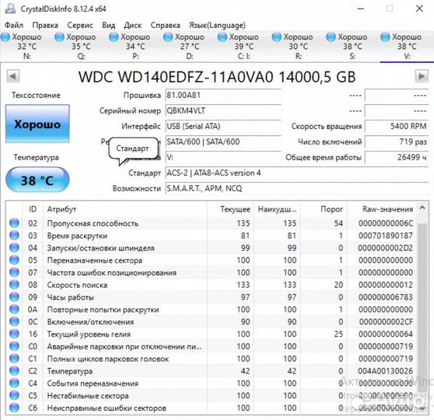The image size is (434, 420).
Task: Click status icon of attribute 05 Переназначенные сектора
Action: pos(14,260)
